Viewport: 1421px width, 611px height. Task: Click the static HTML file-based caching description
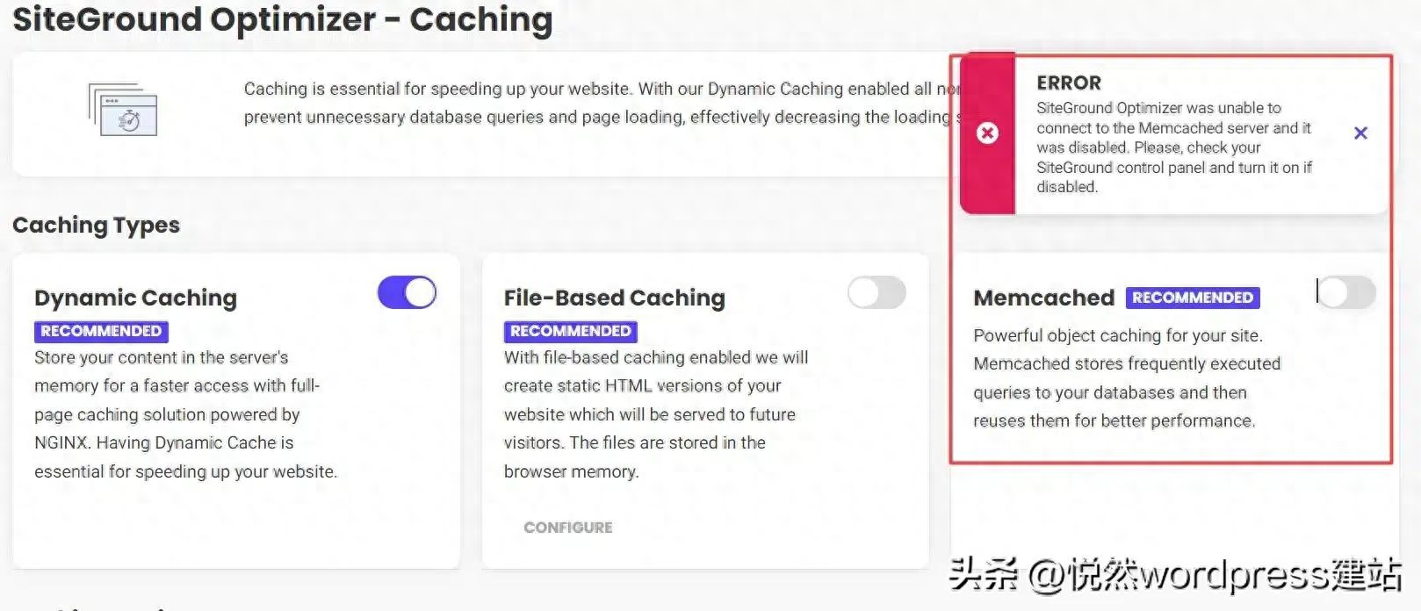[655, 414]
